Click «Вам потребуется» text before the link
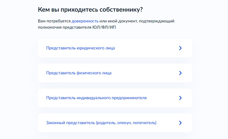Screen dimensions: 228x139 pyautogui.click(x=54, y=21)
